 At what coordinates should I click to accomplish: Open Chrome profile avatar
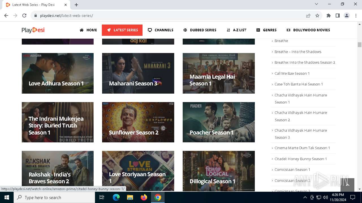tap(347, 16)
